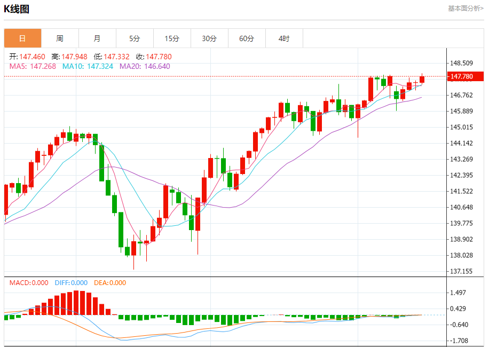Click the 144.142 price axis label
489x347 pixels.
pyautogui.click(x=461, y=144)
